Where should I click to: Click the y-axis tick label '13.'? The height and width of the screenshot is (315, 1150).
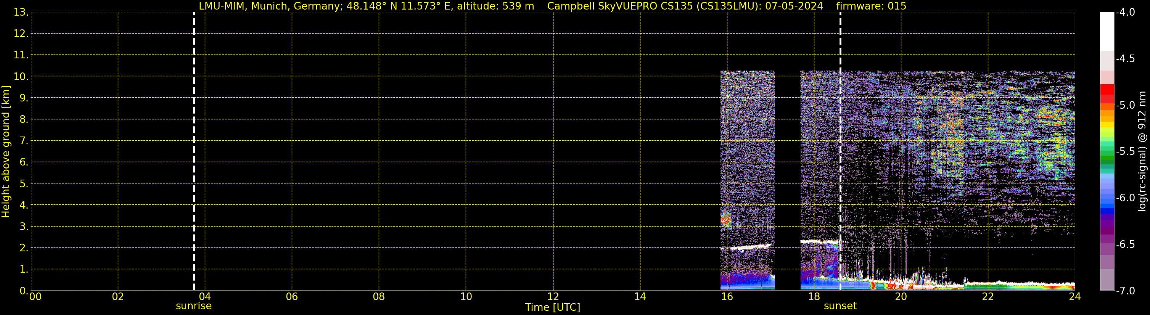[x=21, y=13]
